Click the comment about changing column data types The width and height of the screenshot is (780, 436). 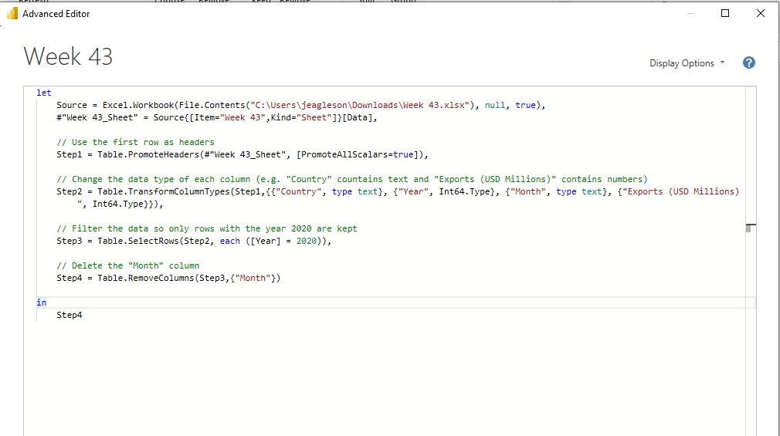(x=351, y=179)
